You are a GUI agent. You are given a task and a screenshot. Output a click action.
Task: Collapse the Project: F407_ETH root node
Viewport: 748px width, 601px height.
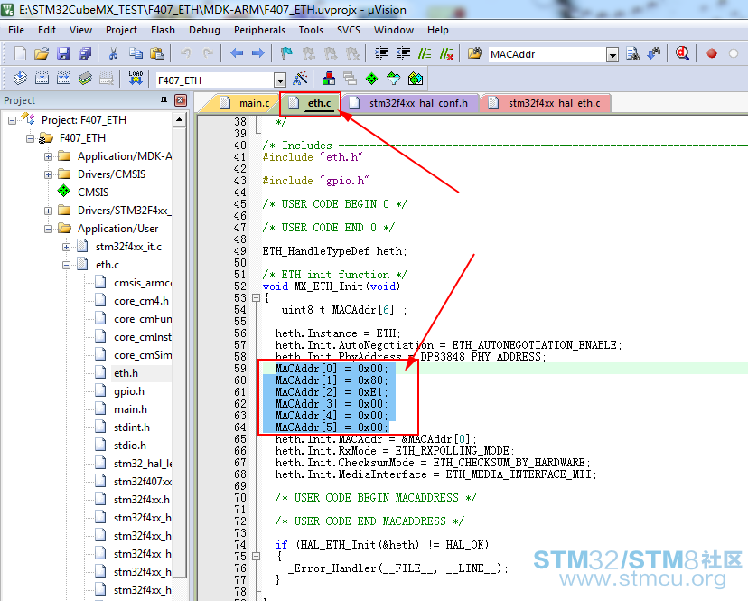coord(12,120)
